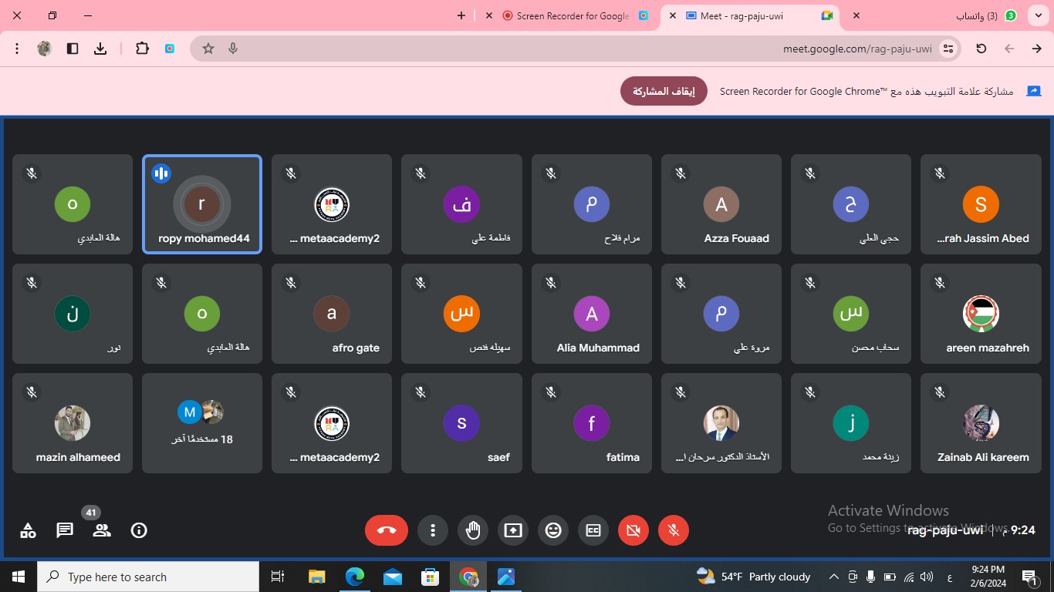Click the Windows taskbar search box
The height and width of the screenshot is (592, 1054).
148,577
